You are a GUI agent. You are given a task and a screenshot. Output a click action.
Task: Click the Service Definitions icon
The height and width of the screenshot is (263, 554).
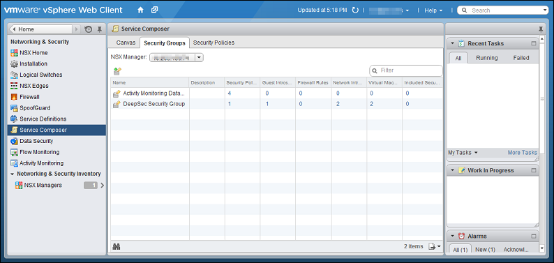[x=14, y=119]
